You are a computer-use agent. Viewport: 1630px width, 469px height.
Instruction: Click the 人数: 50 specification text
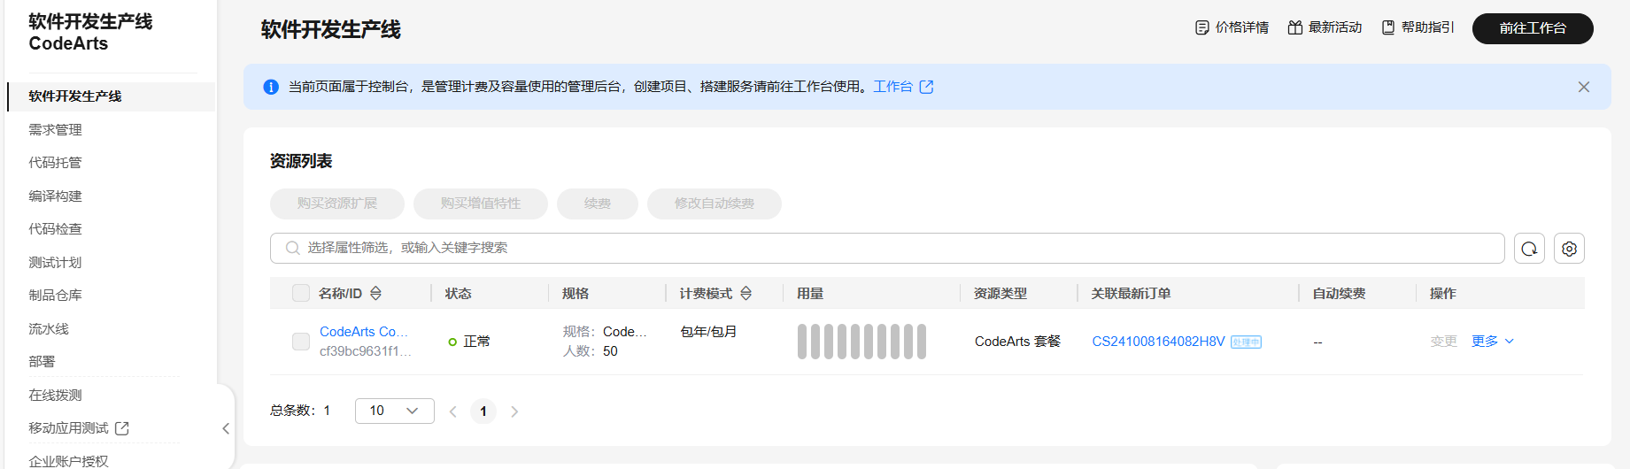(591, 351)
